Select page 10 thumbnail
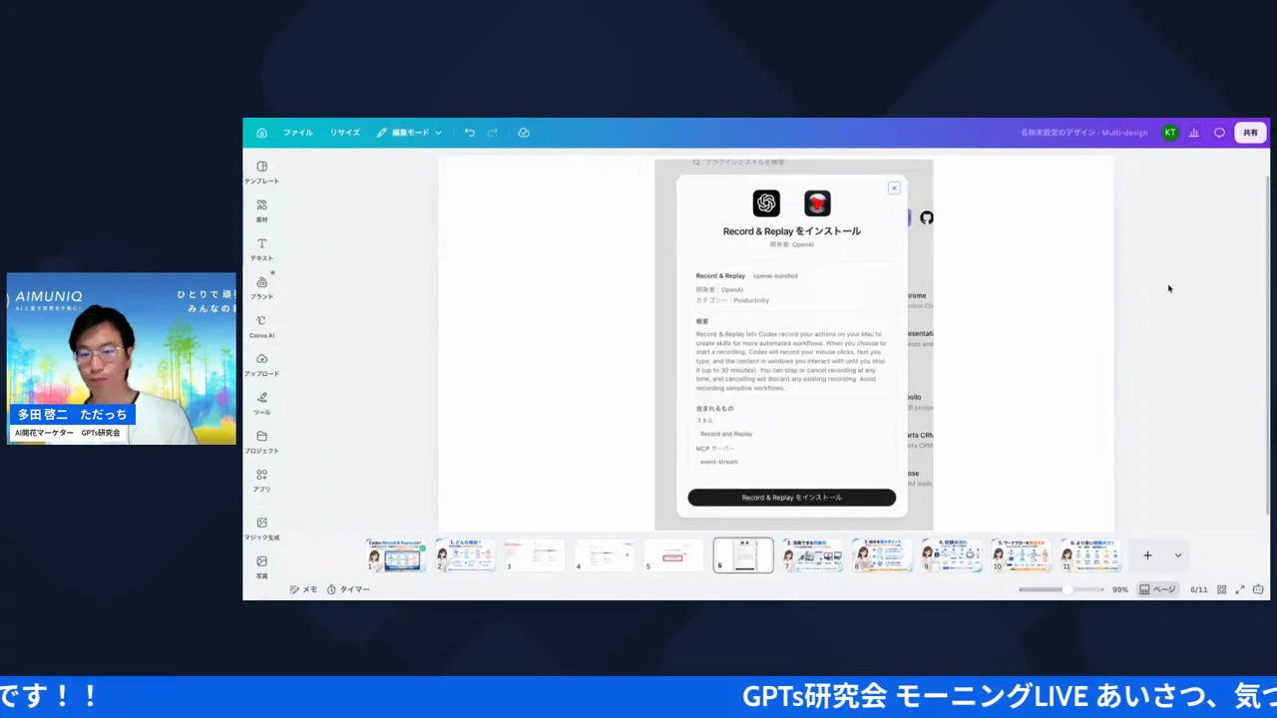This screenshot has width=1277, height=718. click(1021, 555)
